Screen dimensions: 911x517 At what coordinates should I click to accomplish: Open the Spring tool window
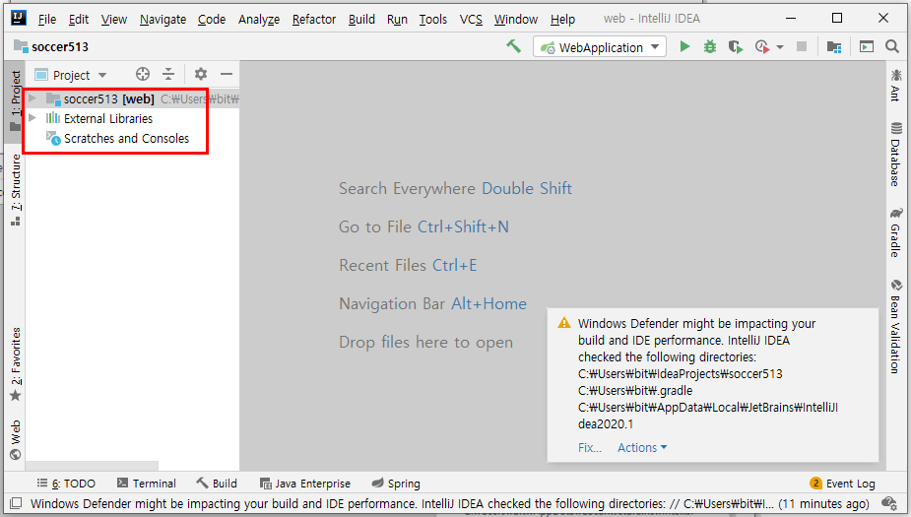396,484
